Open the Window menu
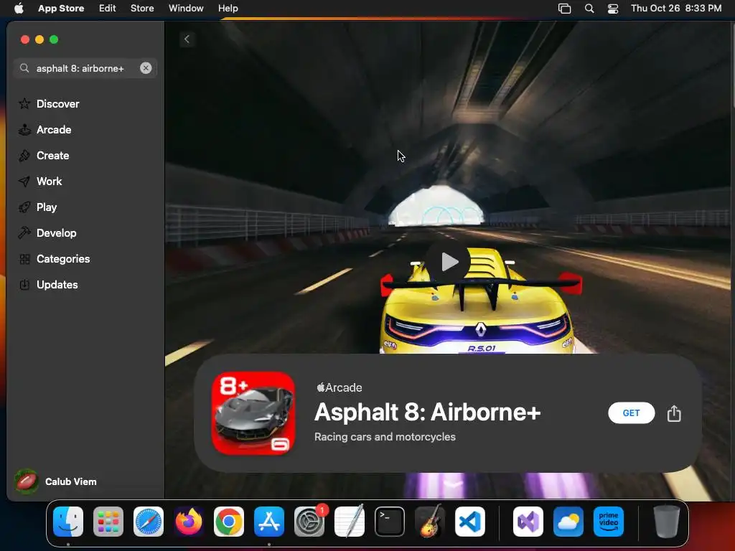The height and width of the screenshot is (551, 735). [186, 8]
